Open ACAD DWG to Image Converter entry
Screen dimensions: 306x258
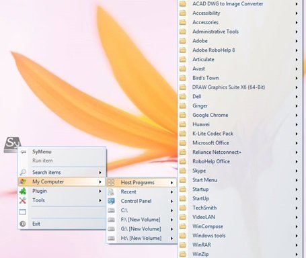point(239,4)
